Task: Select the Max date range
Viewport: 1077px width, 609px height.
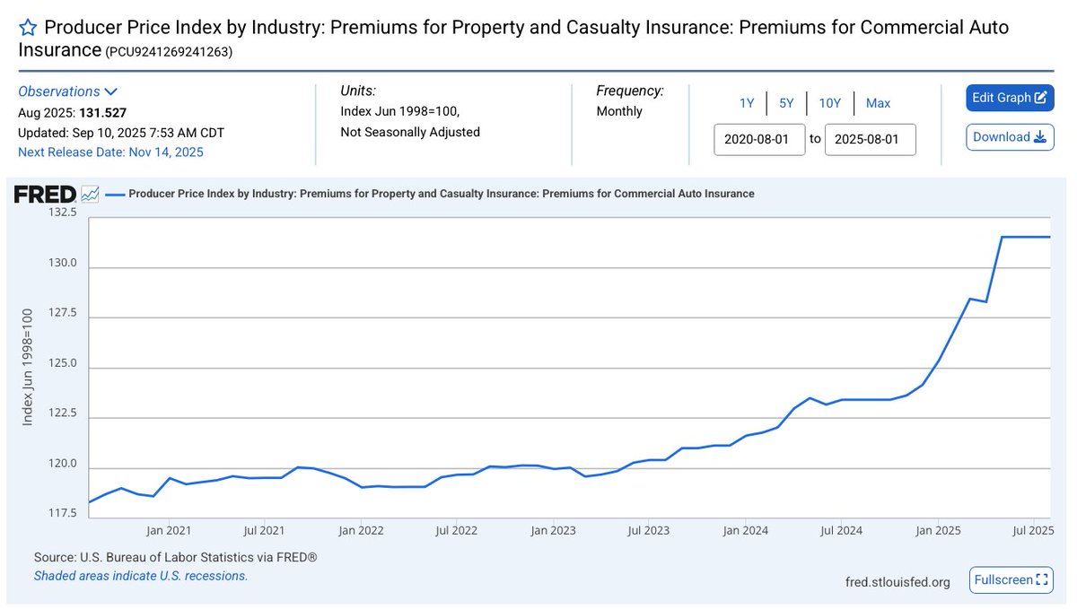Action: [x=878, y=103]
